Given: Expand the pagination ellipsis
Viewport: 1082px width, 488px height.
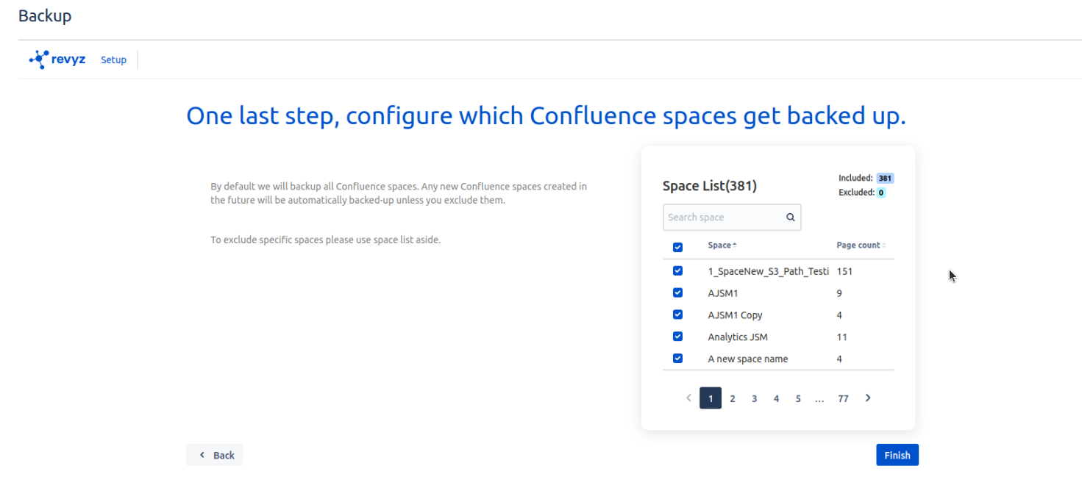Looking at the screenshot, I should pyautogui.click(x=819, y=398).
